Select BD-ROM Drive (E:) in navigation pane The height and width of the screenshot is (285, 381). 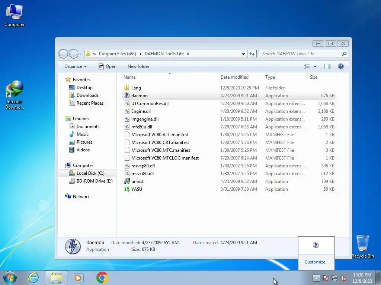click(91, 181)
